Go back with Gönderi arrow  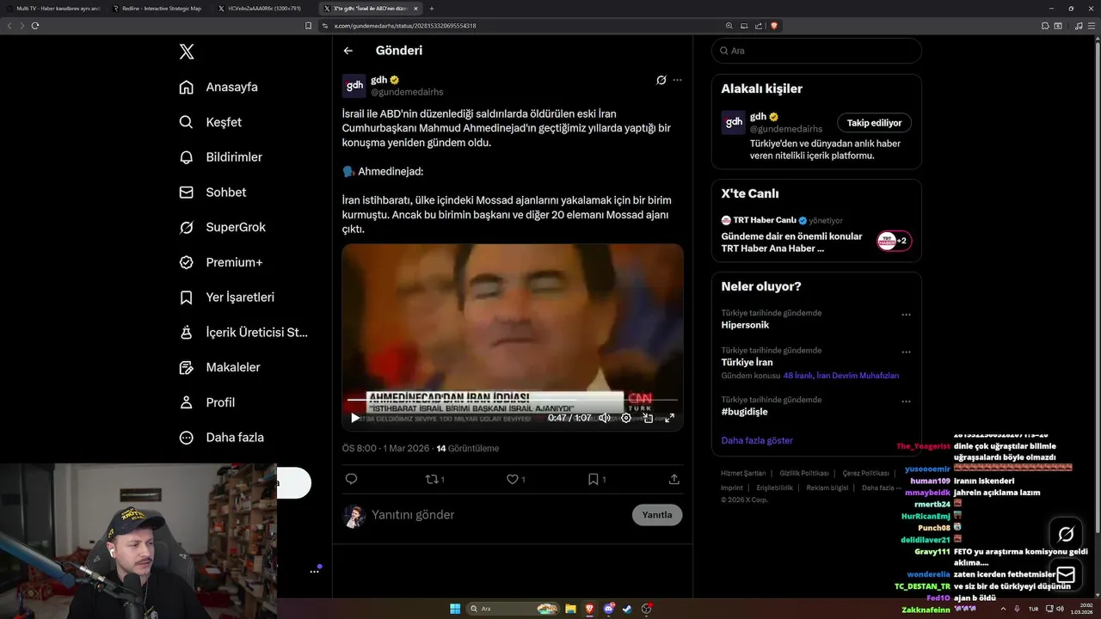click(348, 51)
